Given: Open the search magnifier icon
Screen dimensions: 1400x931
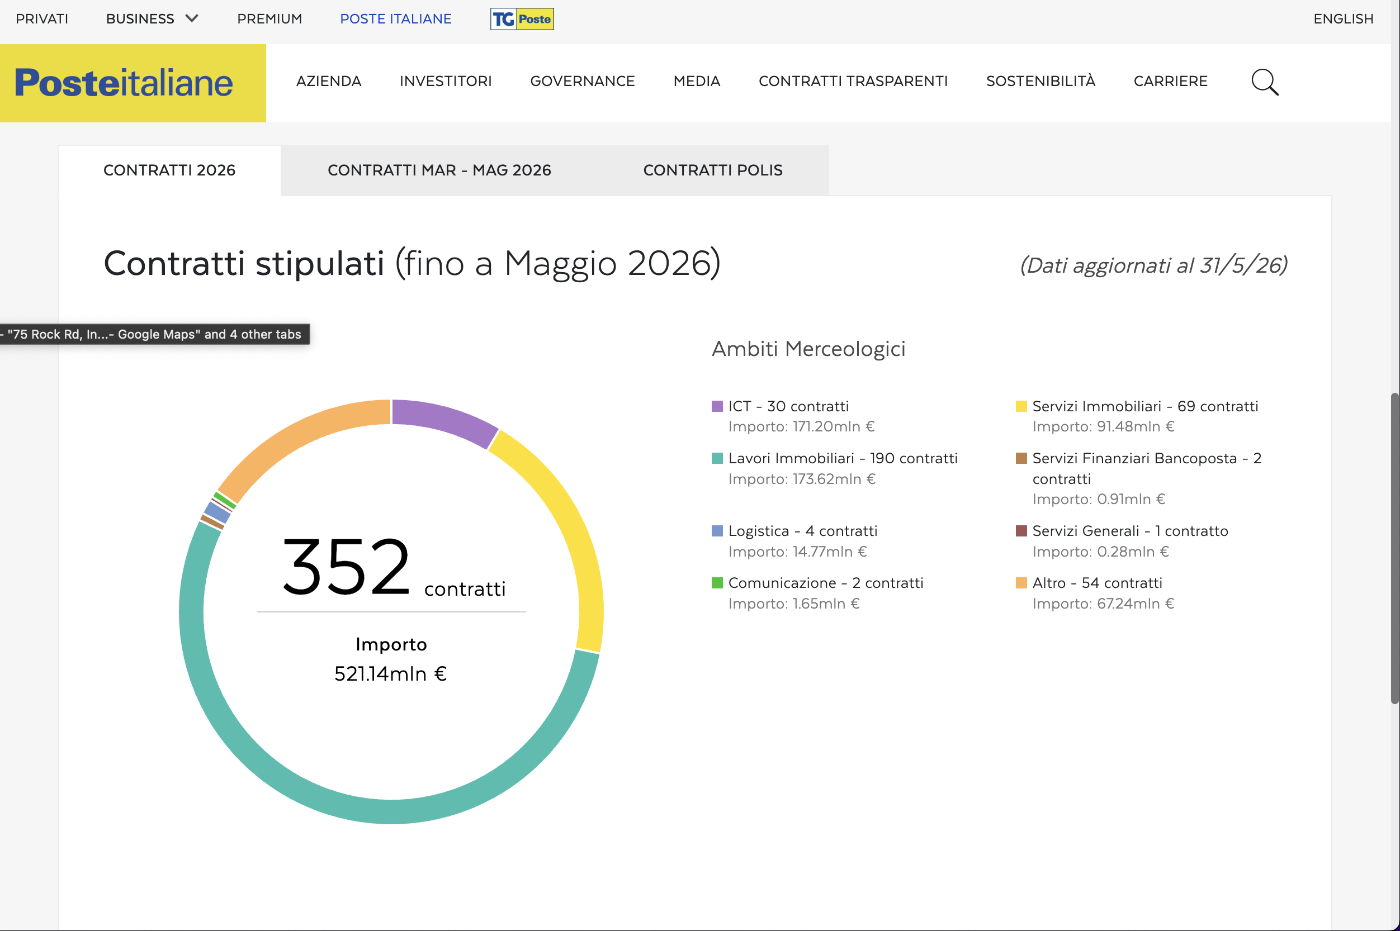Looking at the screenshot, I should pyautogui.click(x=1264, y=82).
